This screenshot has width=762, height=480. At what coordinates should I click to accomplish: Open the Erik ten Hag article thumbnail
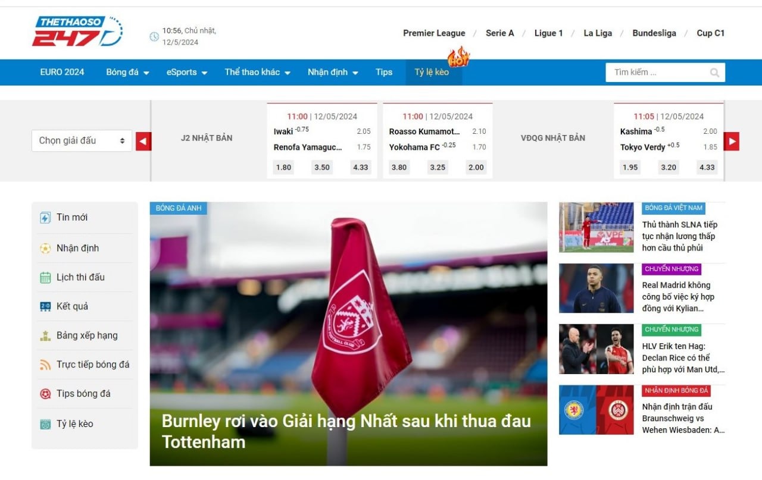(x=597, y=349)
